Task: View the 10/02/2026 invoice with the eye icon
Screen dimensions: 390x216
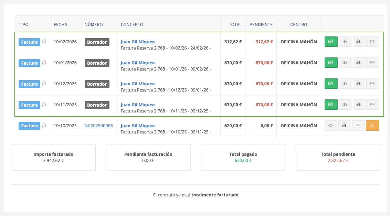Action: pyautogui.click(x=345, y=42)
